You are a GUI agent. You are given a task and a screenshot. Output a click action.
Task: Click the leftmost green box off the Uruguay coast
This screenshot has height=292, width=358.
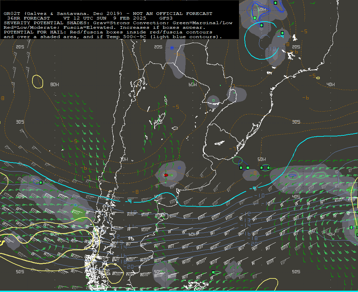click(241, 168)
